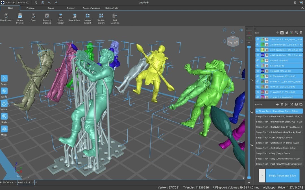Activate the Mirror tool
The height and width of the screenshot is (190, 305).
4,129
